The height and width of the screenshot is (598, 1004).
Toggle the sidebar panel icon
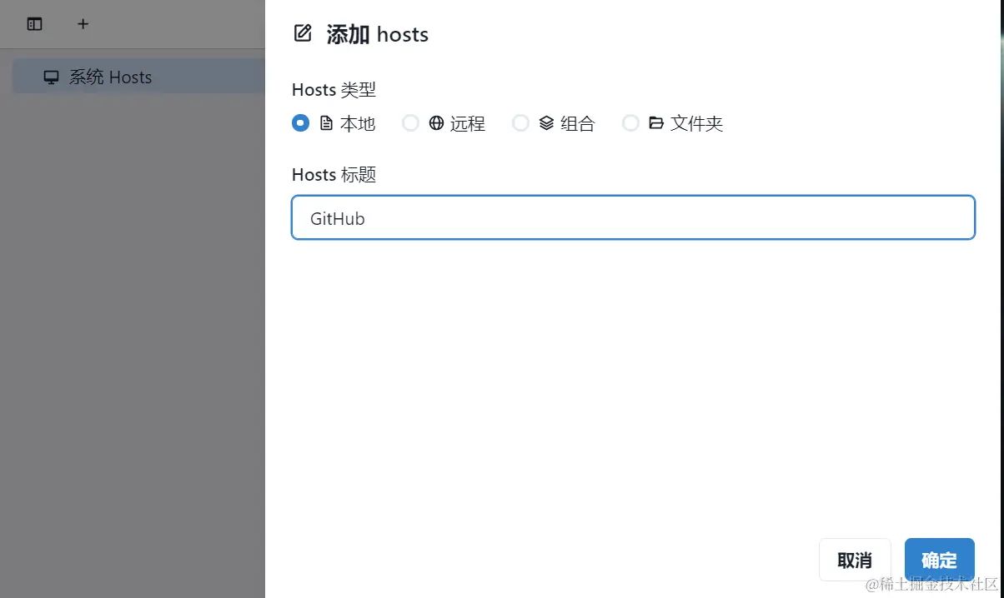pyautogui.click(x=34, y=23)
